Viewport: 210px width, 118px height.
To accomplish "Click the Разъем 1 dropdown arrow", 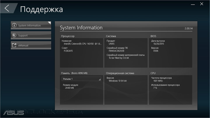I will [x=99, y=80].
